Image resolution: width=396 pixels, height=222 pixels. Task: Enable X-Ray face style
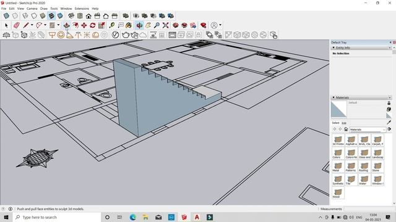click(x=6, y=16)
